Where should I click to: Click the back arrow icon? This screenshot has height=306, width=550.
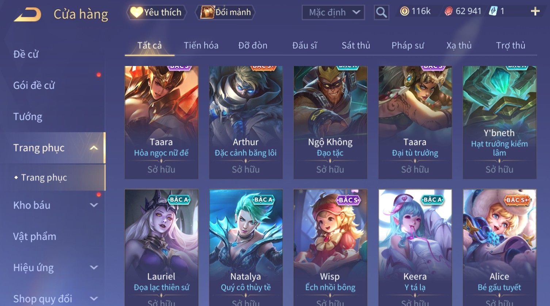(27, 15)
